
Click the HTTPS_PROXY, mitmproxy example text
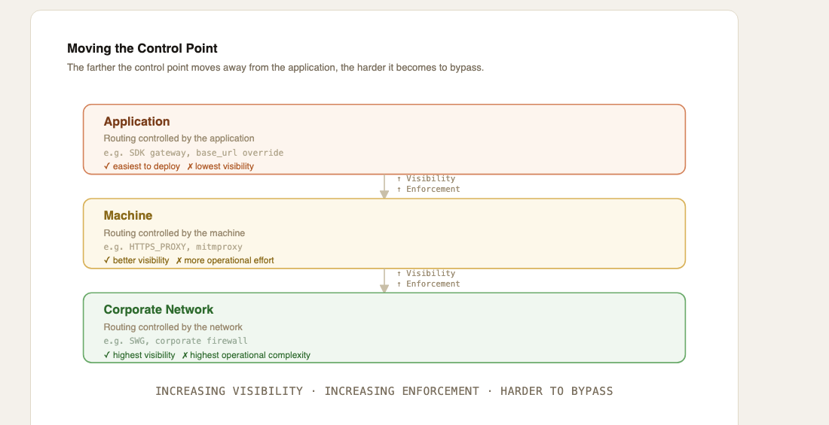(173, 247)
